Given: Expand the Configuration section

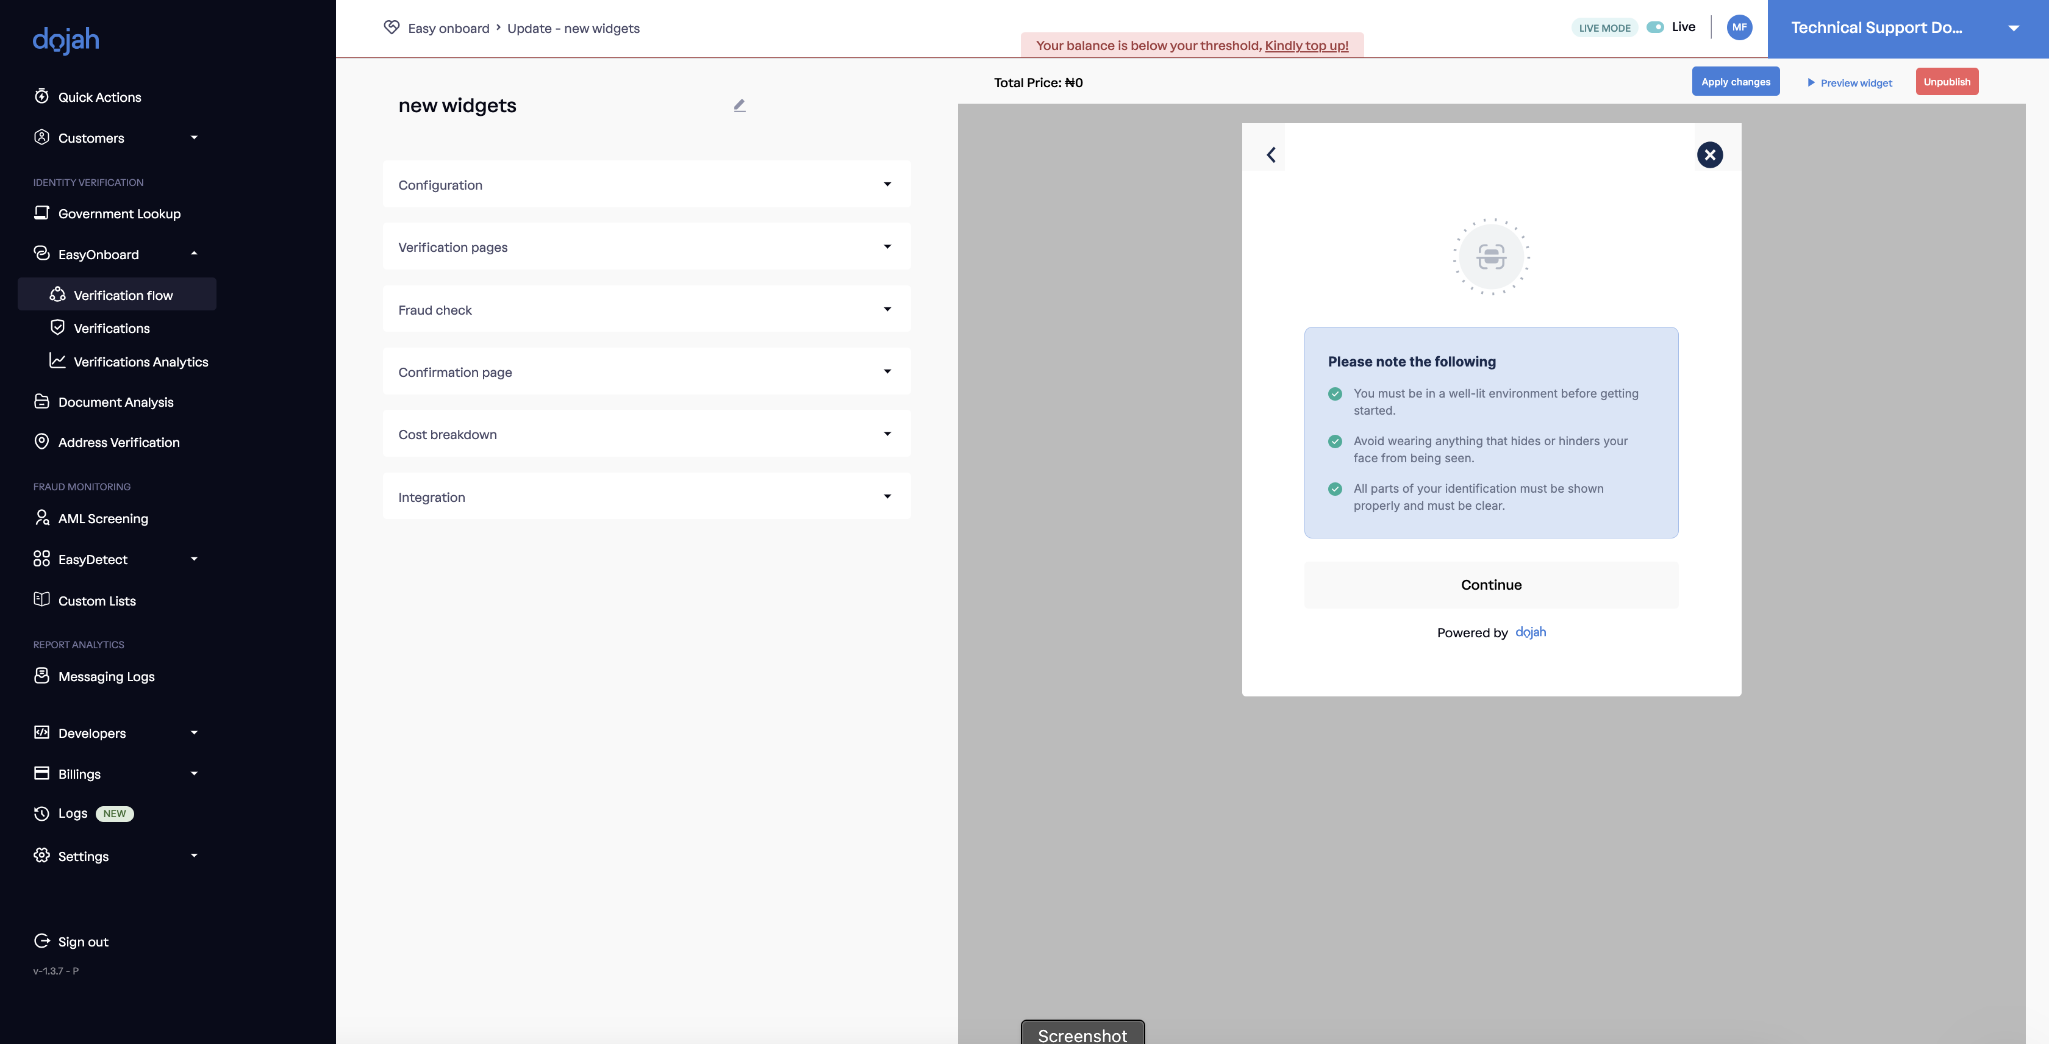Looking at the screenshot, I should point(646,185).
